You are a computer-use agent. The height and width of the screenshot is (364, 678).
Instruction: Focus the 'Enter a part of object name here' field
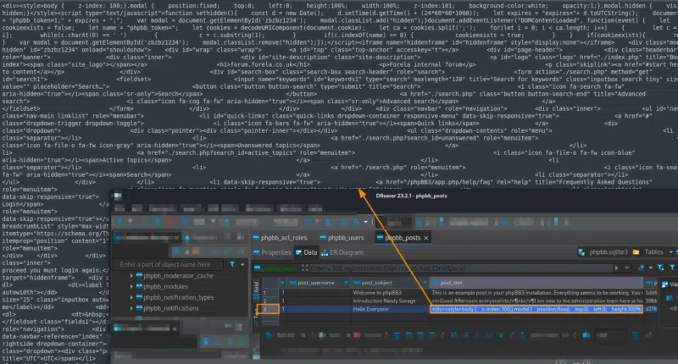[x=168, y=264]
